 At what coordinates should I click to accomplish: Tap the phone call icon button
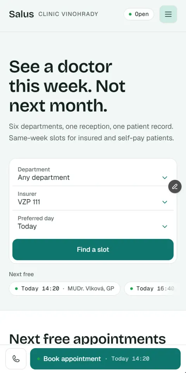(16, 359)
